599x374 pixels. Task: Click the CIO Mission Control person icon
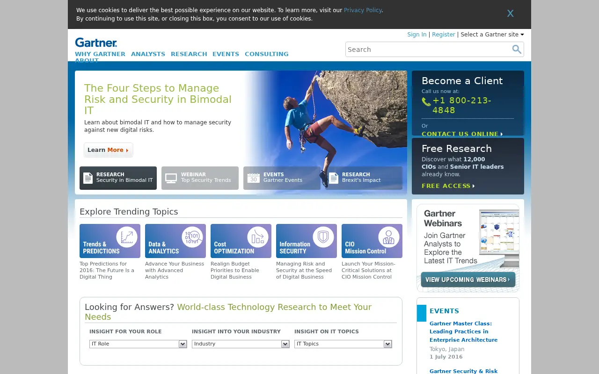tap(389, 237)
